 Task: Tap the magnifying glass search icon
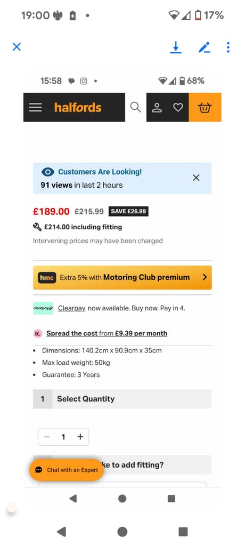[x=136, y=107]
